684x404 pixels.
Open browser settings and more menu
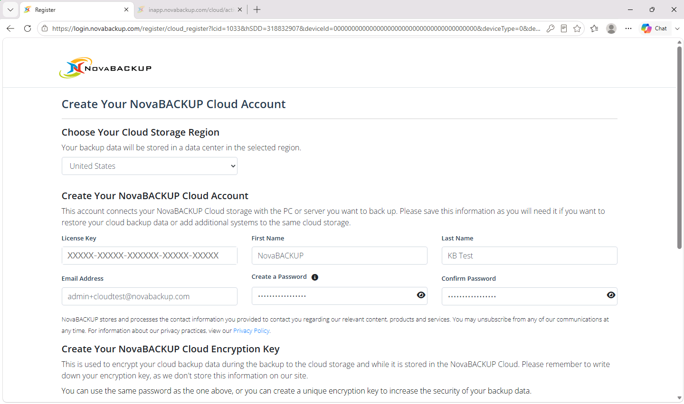click(x=628, y=28)
